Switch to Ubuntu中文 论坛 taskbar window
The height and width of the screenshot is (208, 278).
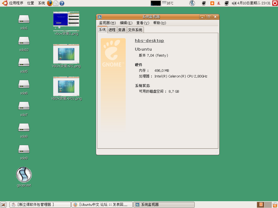[x=102, y=205]
